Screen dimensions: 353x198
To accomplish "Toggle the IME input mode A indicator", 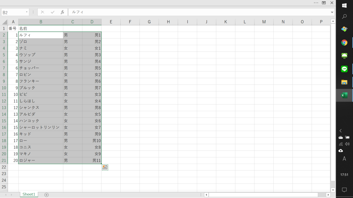I will (344, 159).
